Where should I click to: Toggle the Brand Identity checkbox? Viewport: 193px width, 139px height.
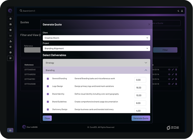(x=48, y=94)
